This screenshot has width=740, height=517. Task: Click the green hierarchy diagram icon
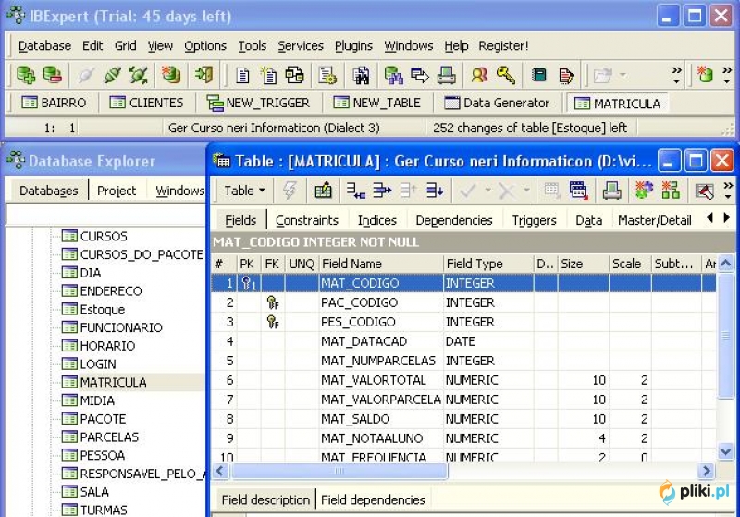[x=671, y=191]
